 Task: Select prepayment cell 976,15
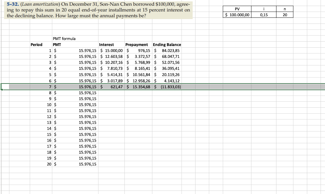138,50
